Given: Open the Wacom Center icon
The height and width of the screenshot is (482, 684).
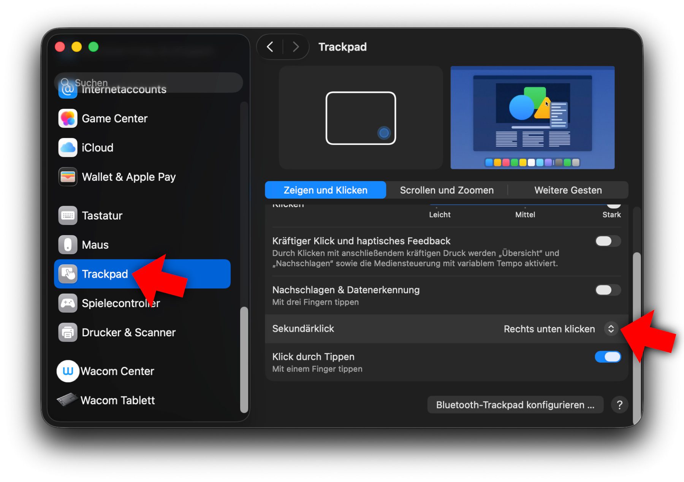Looking at the screenshot, I should pos(68,371).
